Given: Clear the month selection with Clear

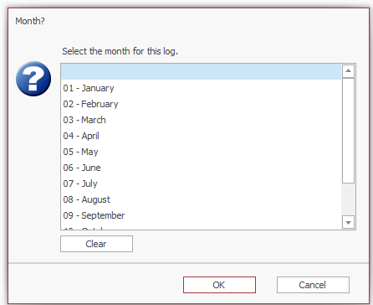Looking at the screenshot, I should 96,244.
